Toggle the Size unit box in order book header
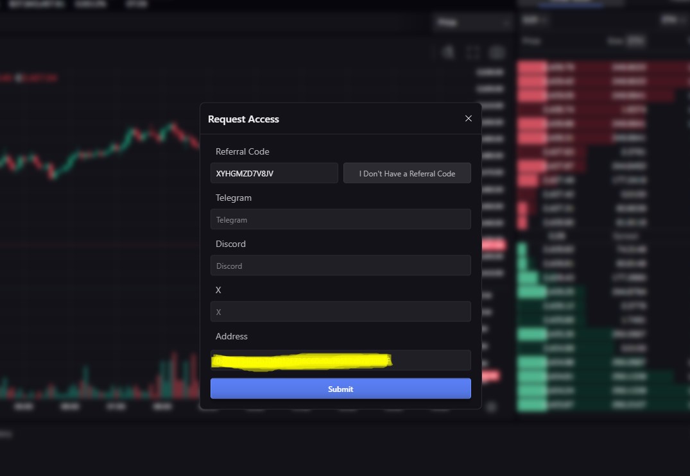The width and height of the screenshot is (690, 476). pos(634,41)
